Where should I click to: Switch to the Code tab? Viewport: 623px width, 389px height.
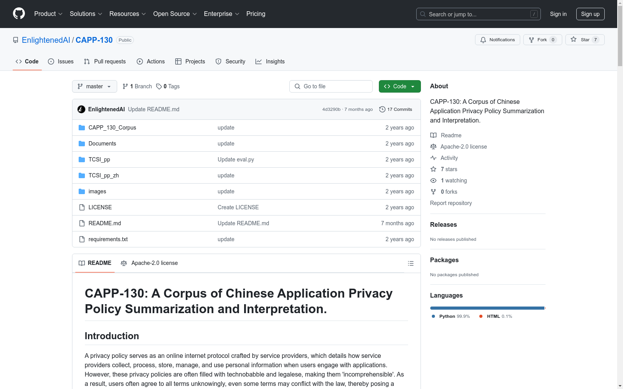tap(27, 61)
